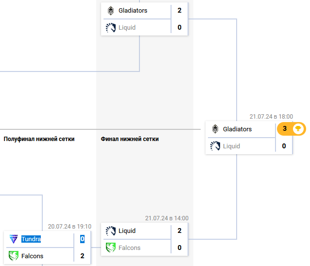The image size is (310, 266).
Task: Select Falcons team name below Tundra
Action: 33,256
